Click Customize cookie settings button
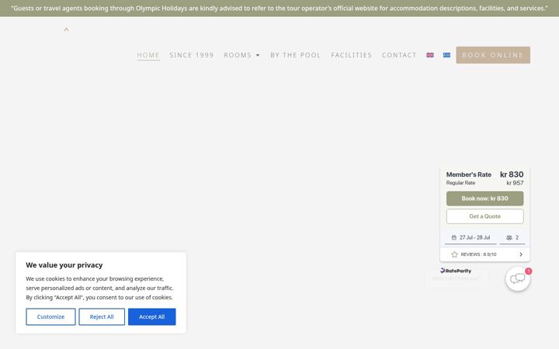 point(50,316)
